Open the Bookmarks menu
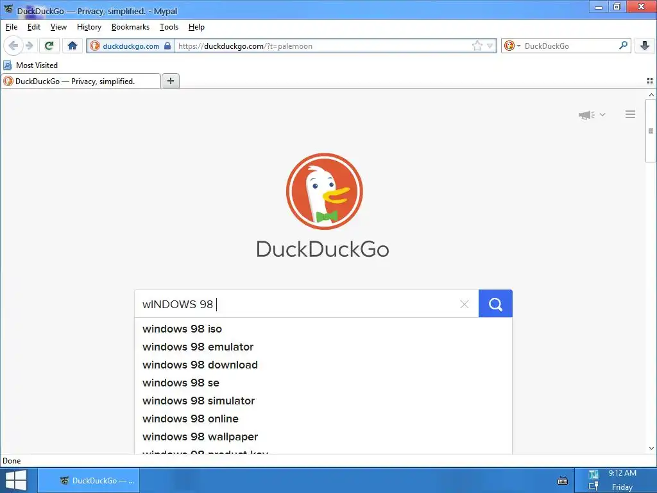Screen dimensions: 657x493 point(130,27)
